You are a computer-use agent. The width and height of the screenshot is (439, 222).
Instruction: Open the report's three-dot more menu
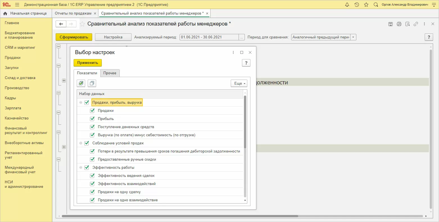[x=424, y=24]
